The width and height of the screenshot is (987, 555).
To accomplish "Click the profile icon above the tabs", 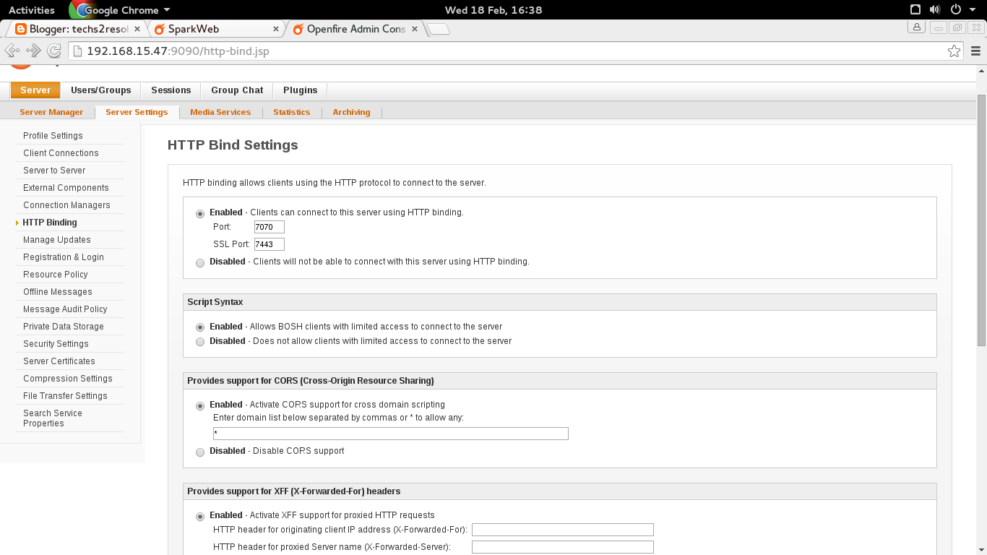I will coord(916,27).
